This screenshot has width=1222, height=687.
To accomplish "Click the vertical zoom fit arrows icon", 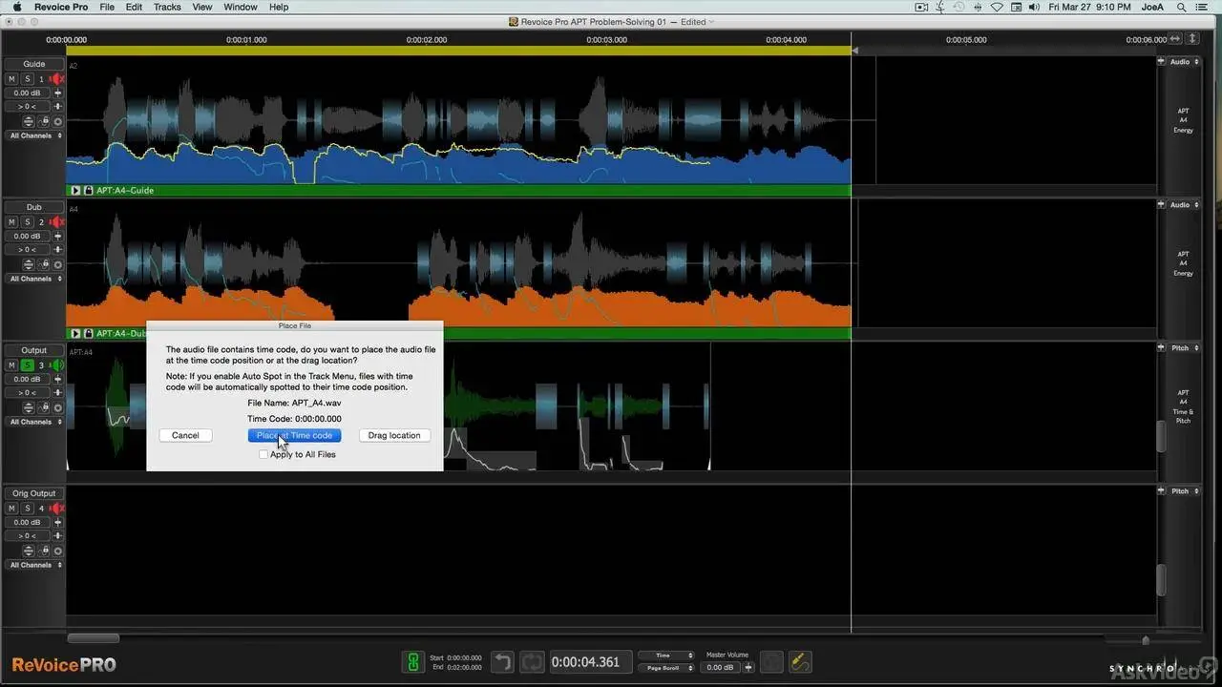I will [1192, 39].
